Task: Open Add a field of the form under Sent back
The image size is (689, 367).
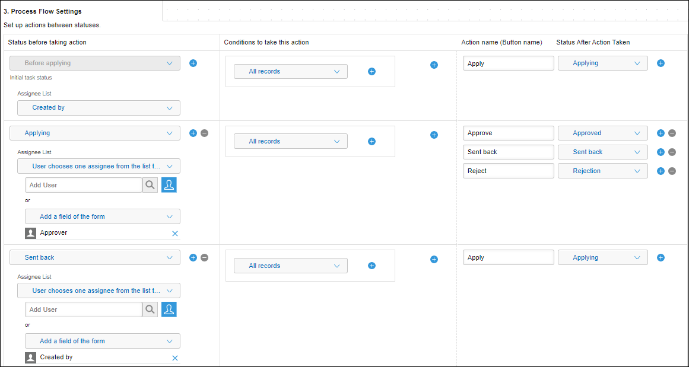Action: coord(103,341)
